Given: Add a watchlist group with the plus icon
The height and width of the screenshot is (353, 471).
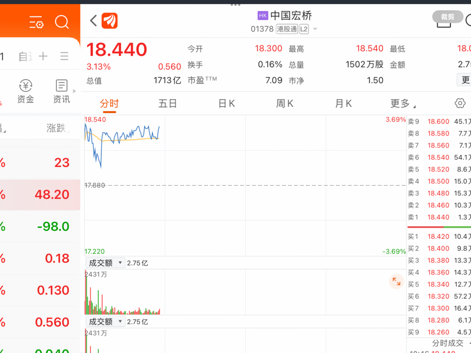Looking at the screenshot, I should pyautogui.click(x=43, y=56).
